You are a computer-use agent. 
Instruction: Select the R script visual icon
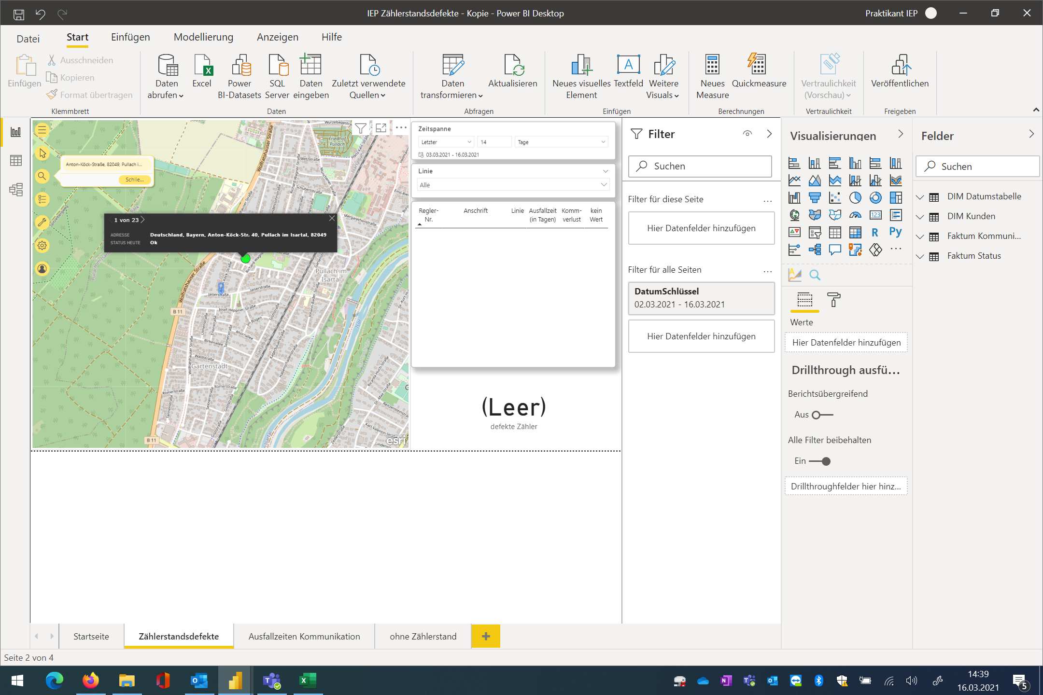[x=875, y=233]
